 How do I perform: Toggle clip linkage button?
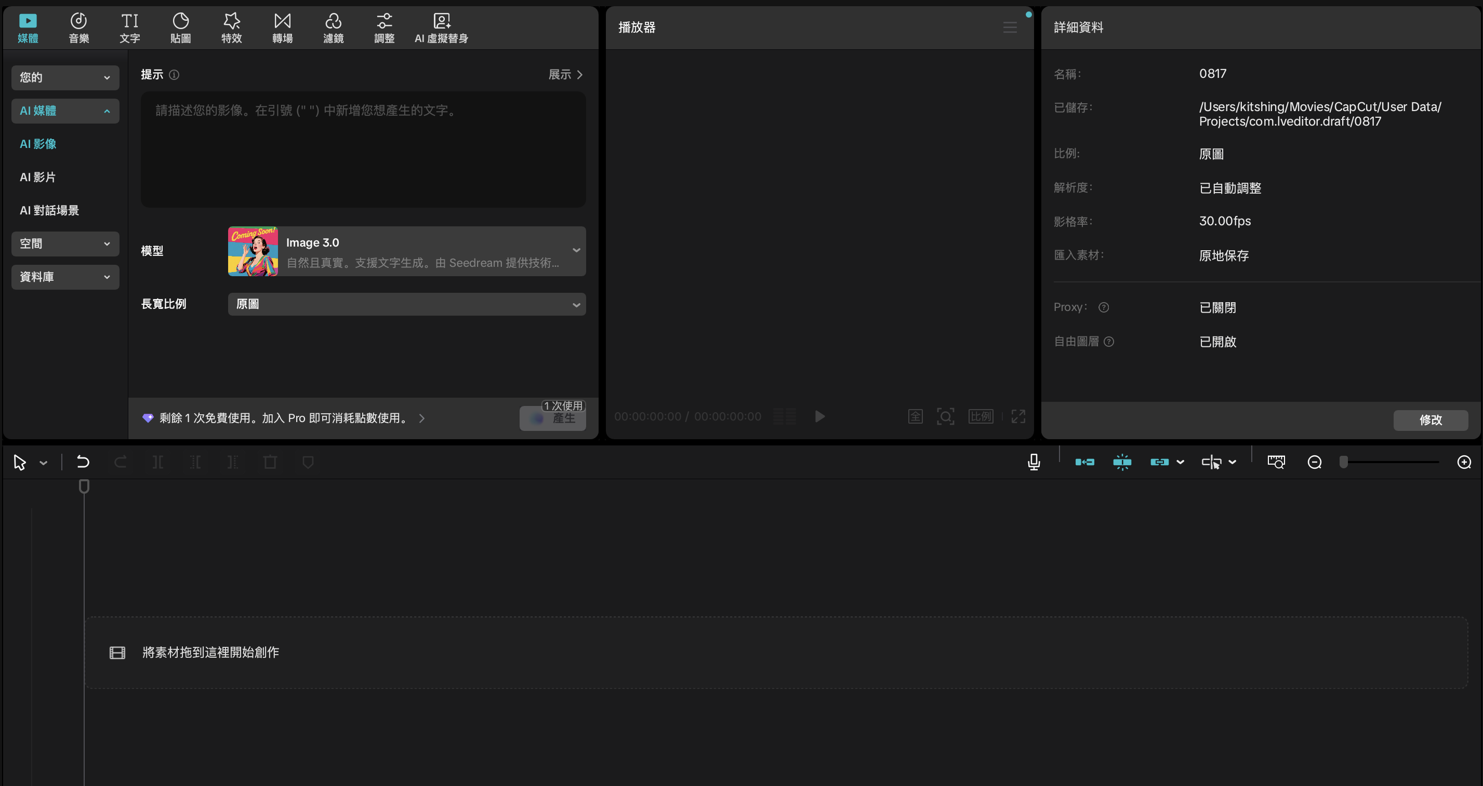point(1159,462)
